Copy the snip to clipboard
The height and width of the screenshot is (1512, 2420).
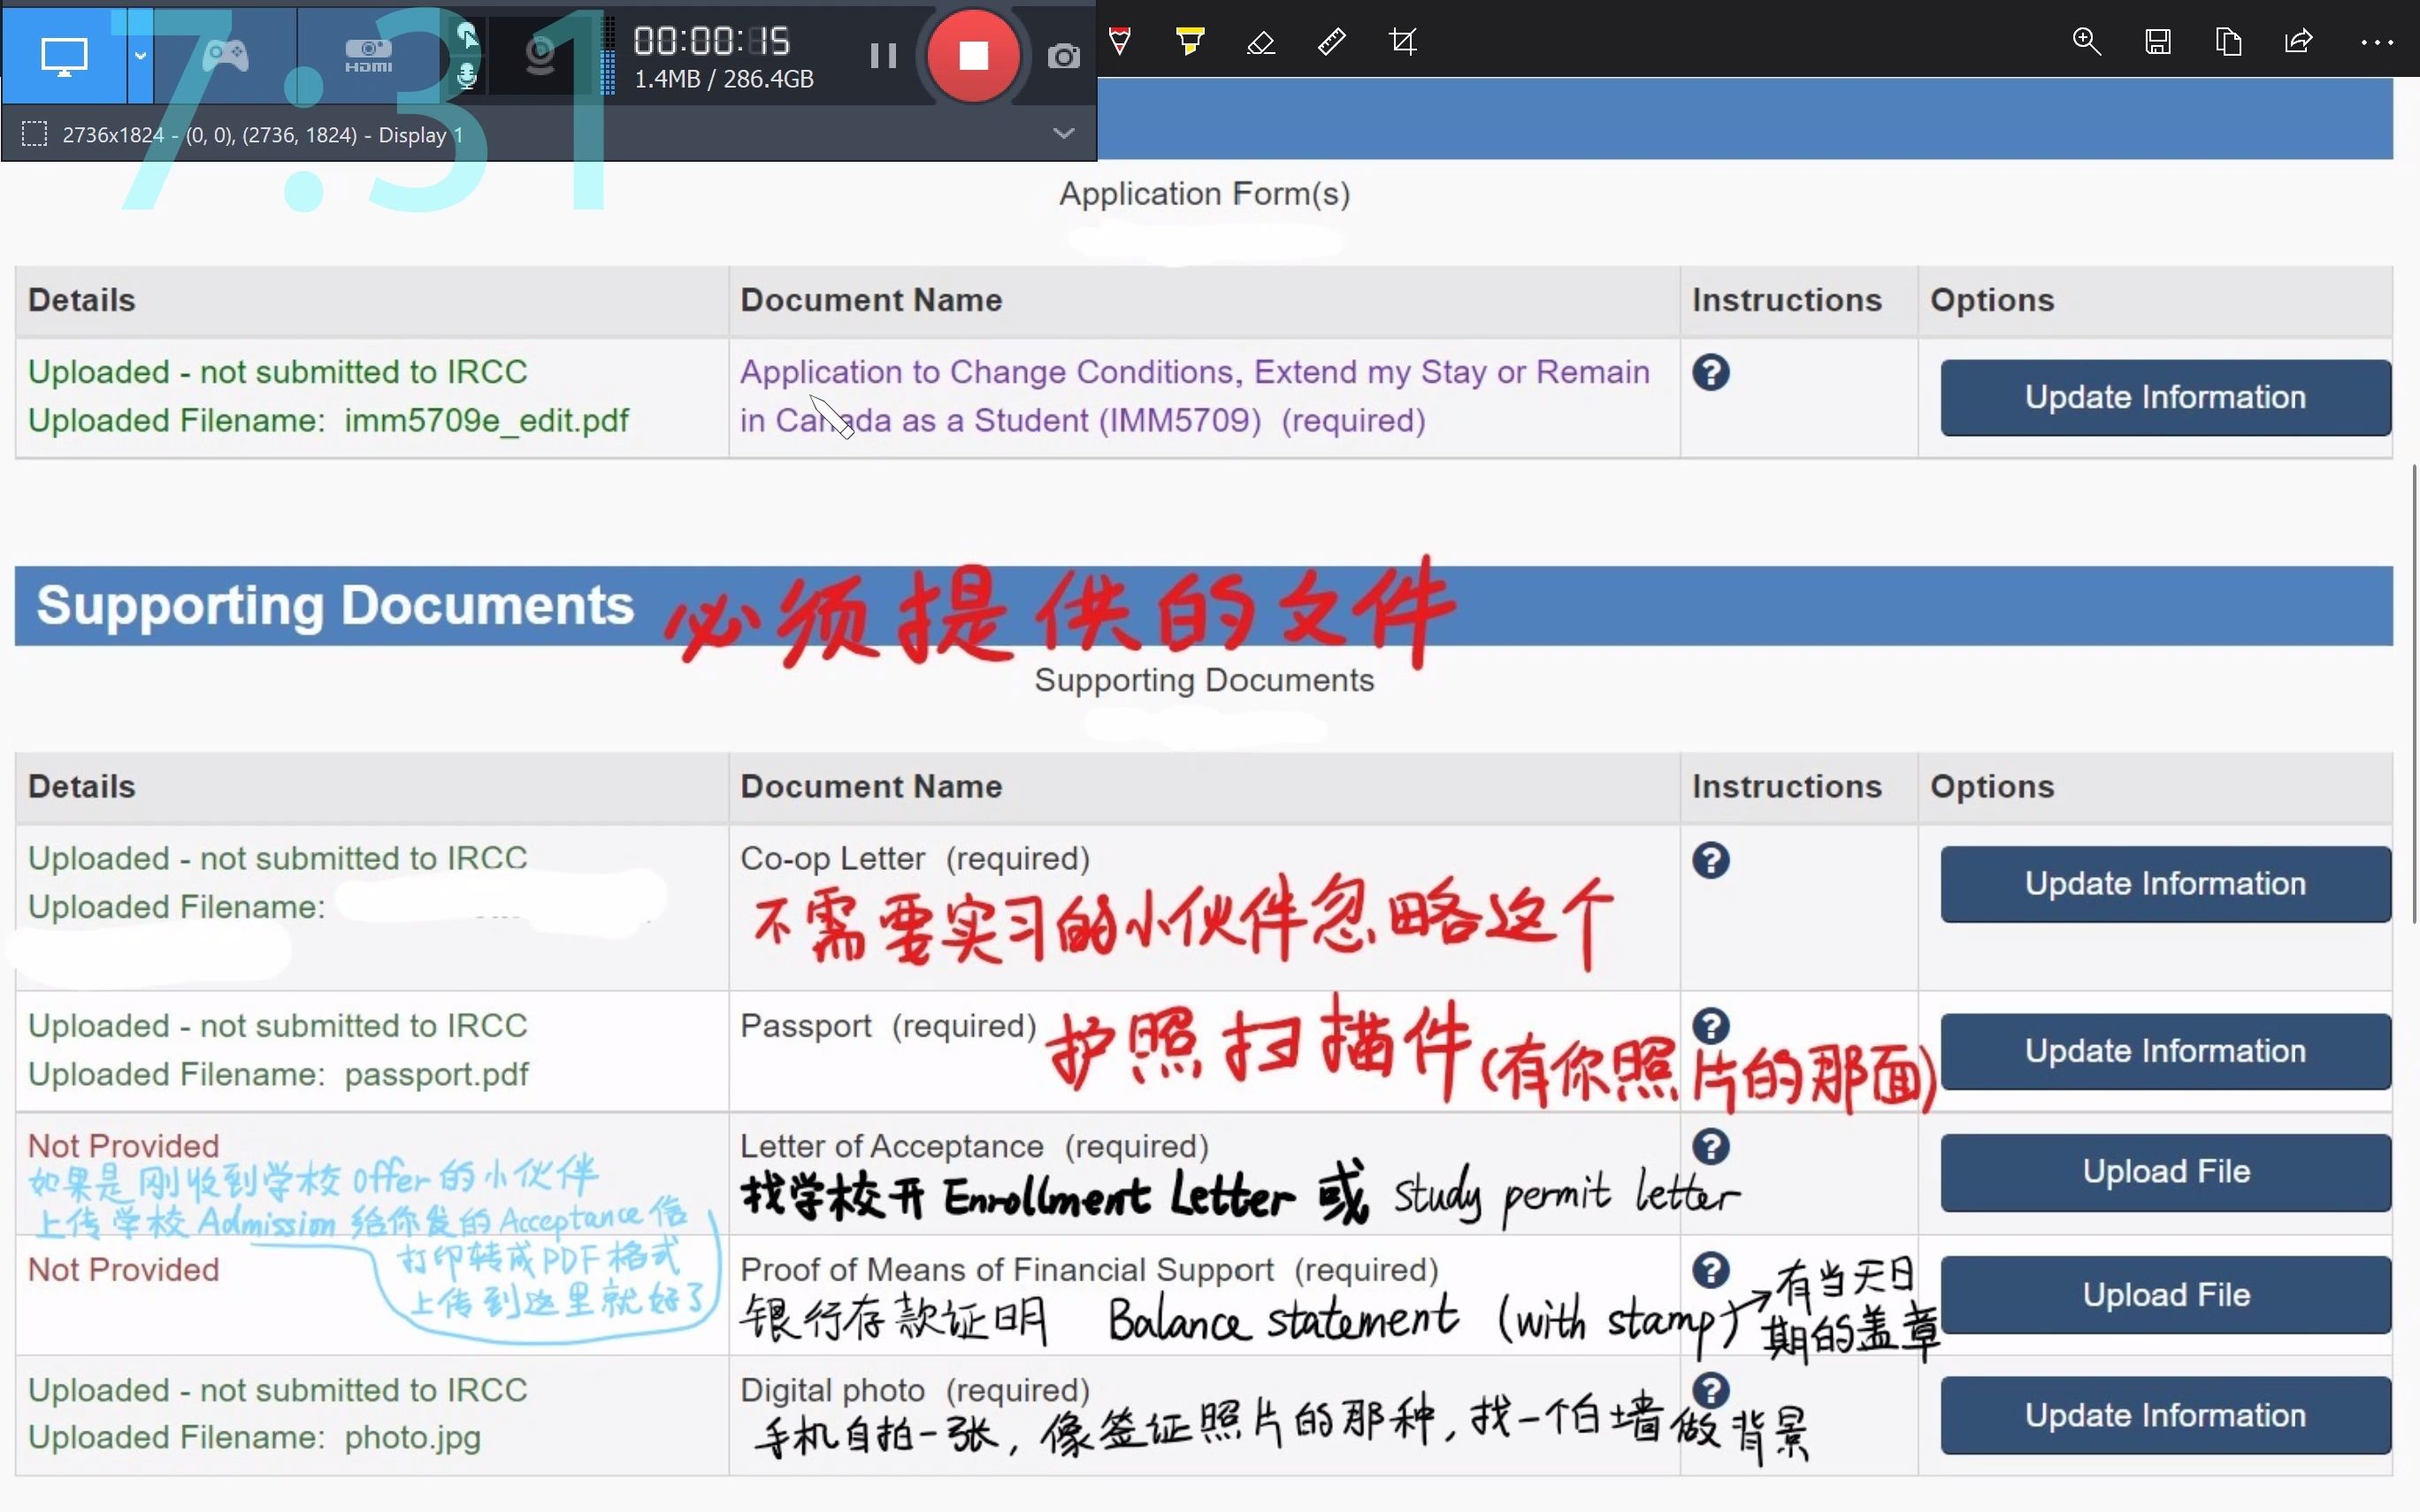tap(2228, 41)
